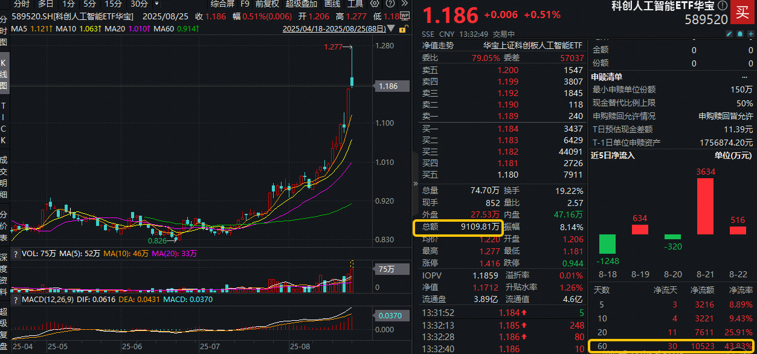Click the red 买 buy button
Viewport: 757px width, 354px height.
pyautogui.click(x=743, y=12)
